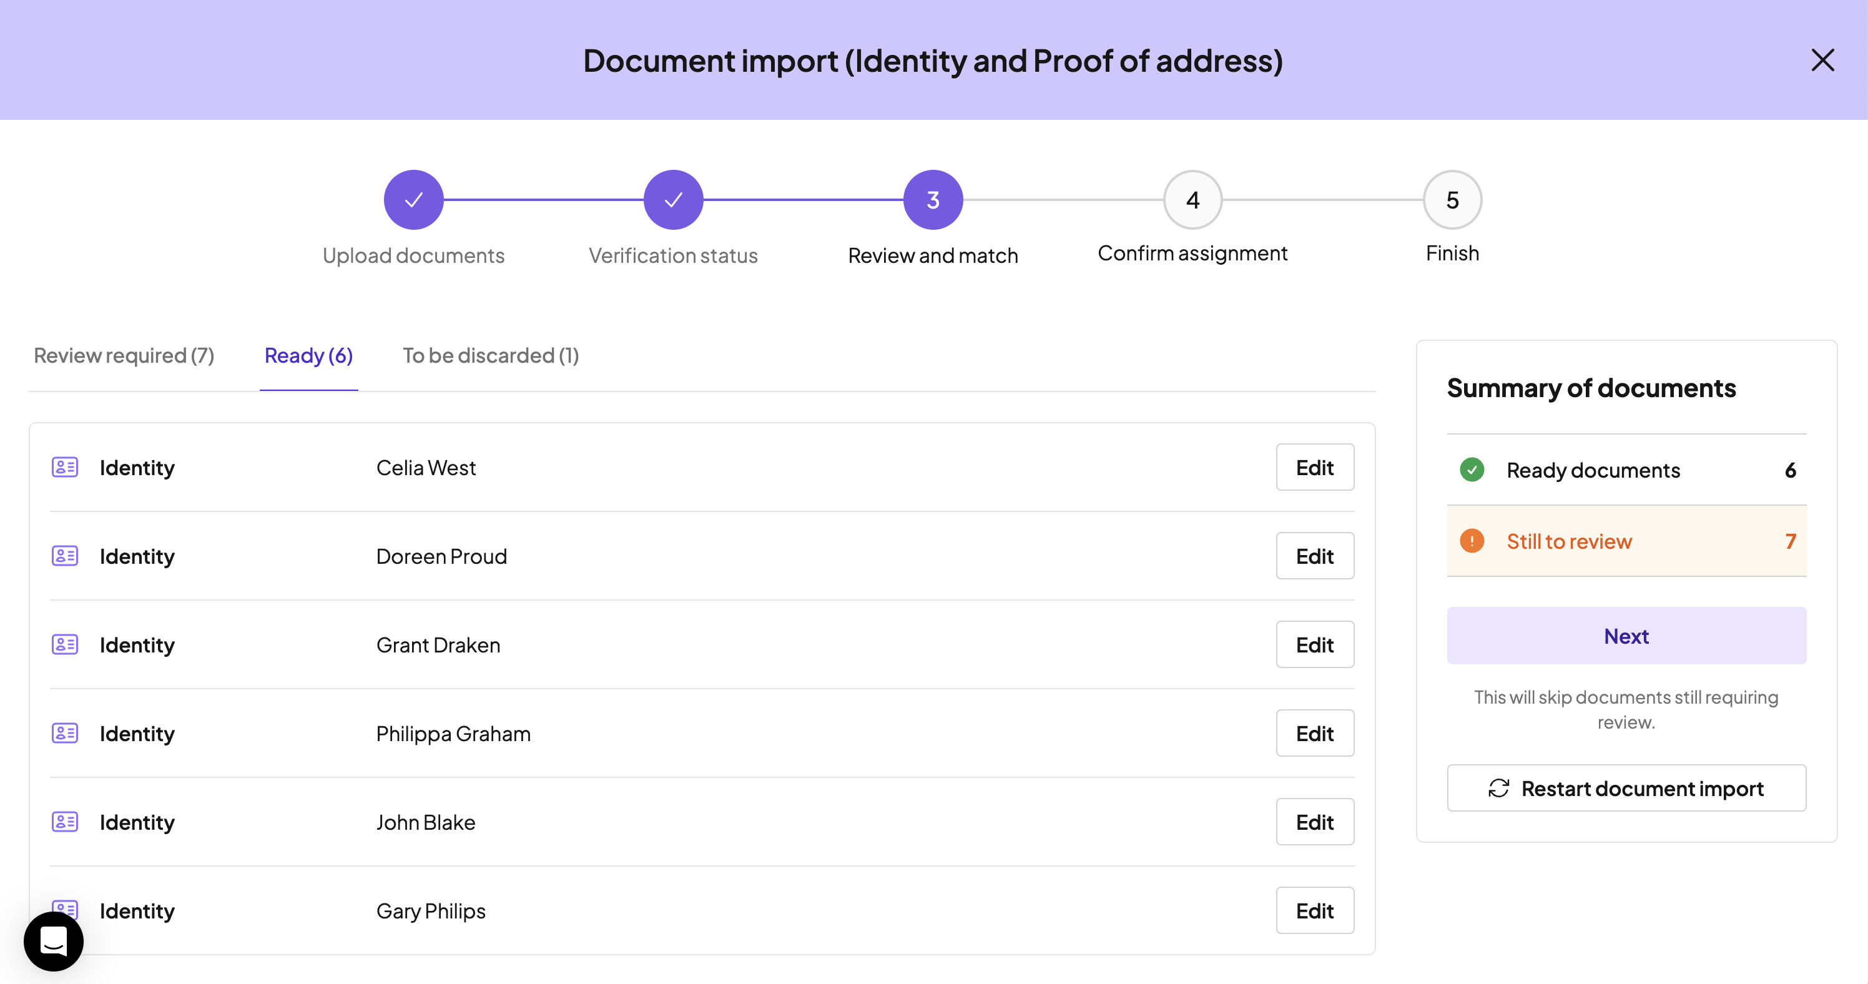This screenshot has height=984, width=1868.
Task: Open the chat support bubble icon
Action: (x=54, y=941)
